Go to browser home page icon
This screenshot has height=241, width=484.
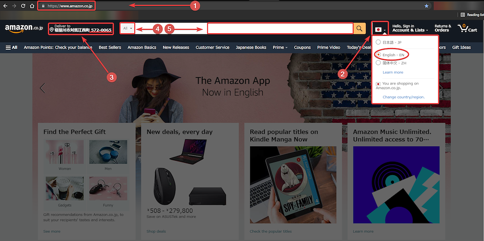(x=32, y=6)
